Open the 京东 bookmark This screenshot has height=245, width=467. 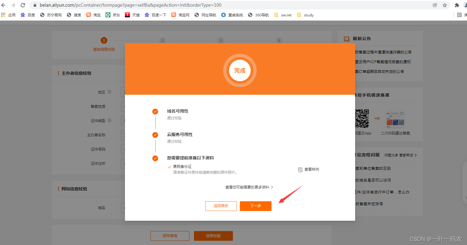pos(113,15)
